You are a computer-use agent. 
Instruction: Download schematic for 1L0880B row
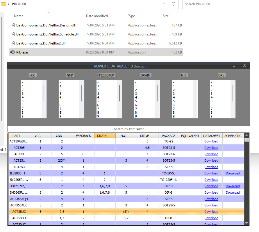pos(233,173)
